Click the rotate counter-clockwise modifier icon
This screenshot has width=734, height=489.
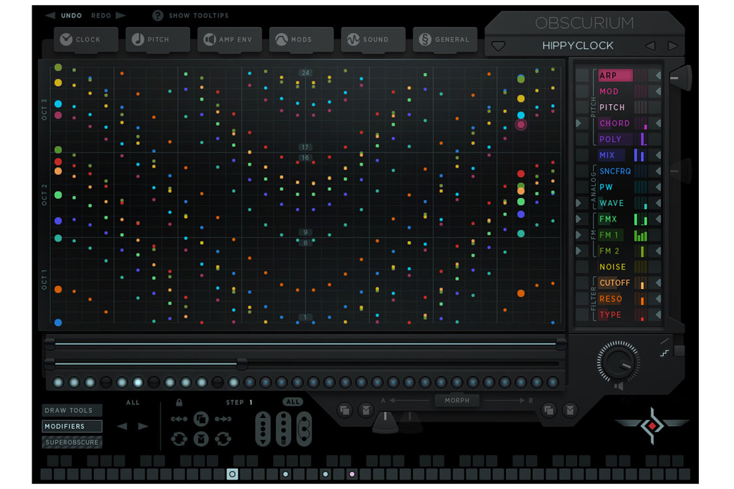pyautogui.click(x=178, y=439)
